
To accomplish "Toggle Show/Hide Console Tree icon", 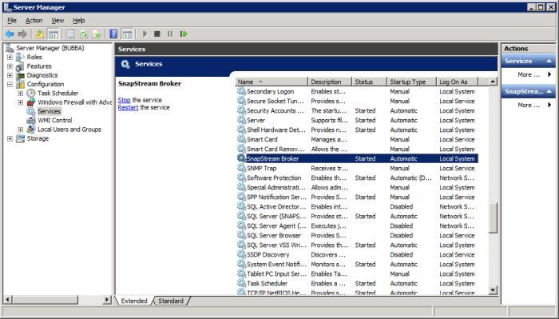I will (x=54, y=34).
